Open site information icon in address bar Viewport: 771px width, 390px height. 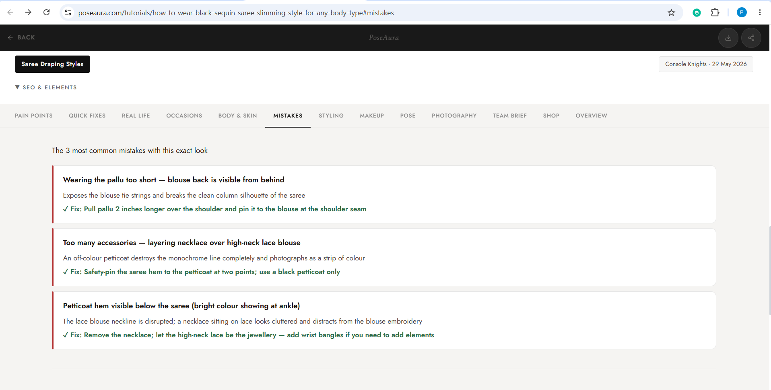pyautogui.click(x=68, y=13)
